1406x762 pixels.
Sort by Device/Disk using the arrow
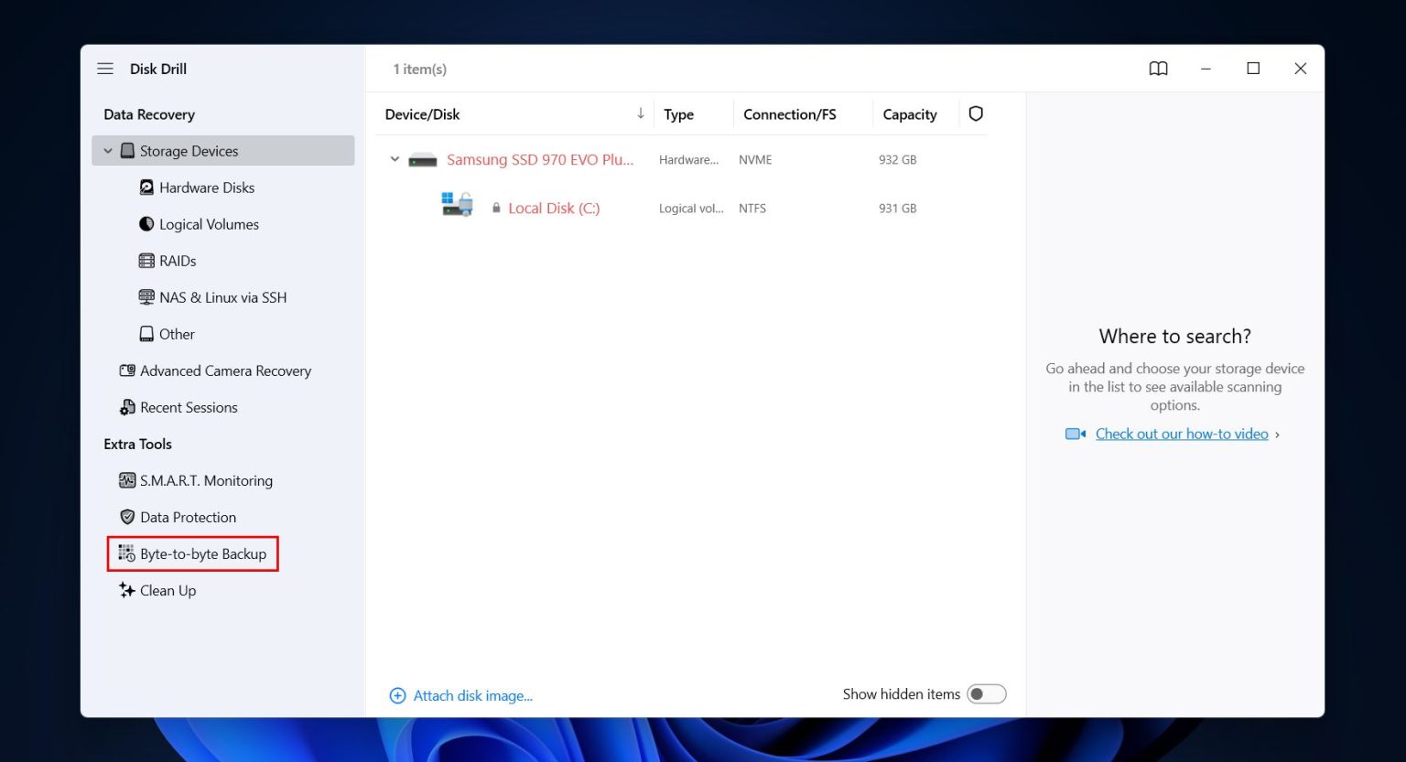[640, 113]
